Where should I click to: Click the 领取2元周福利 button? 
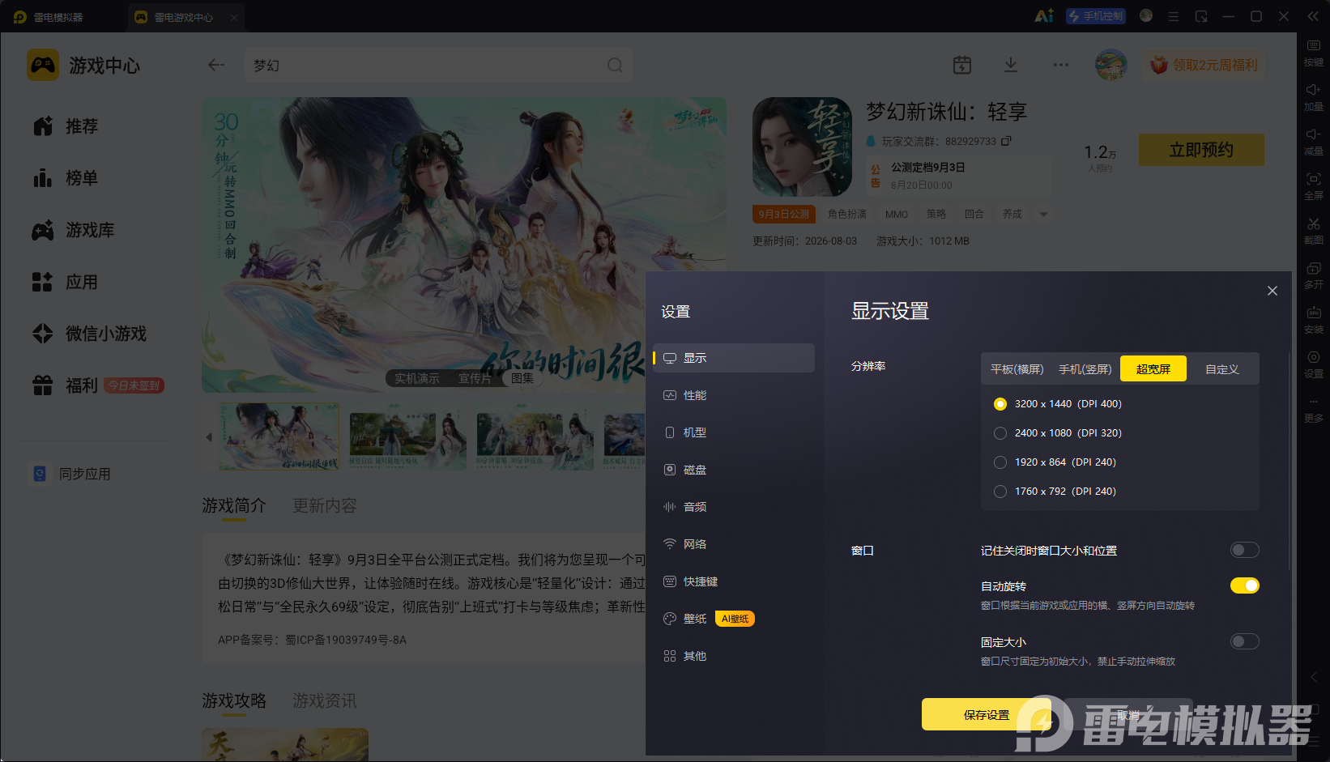[x=1204, y=65]
